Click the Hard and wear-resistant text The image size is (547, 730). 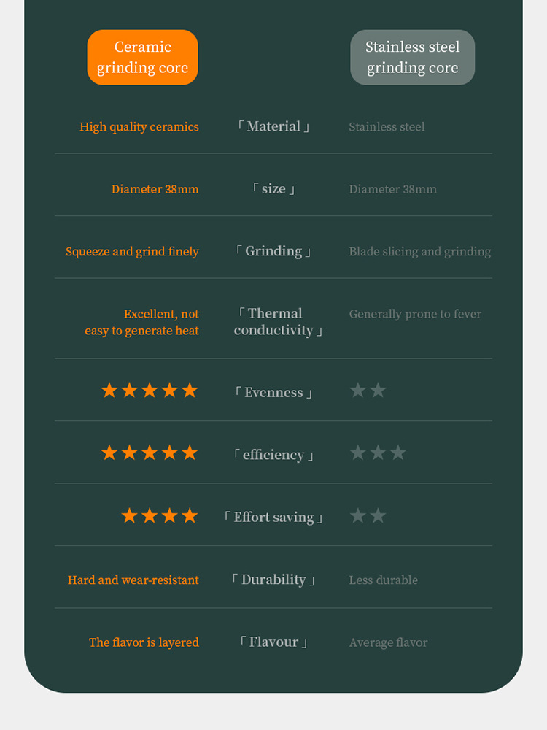click(133, 580)
